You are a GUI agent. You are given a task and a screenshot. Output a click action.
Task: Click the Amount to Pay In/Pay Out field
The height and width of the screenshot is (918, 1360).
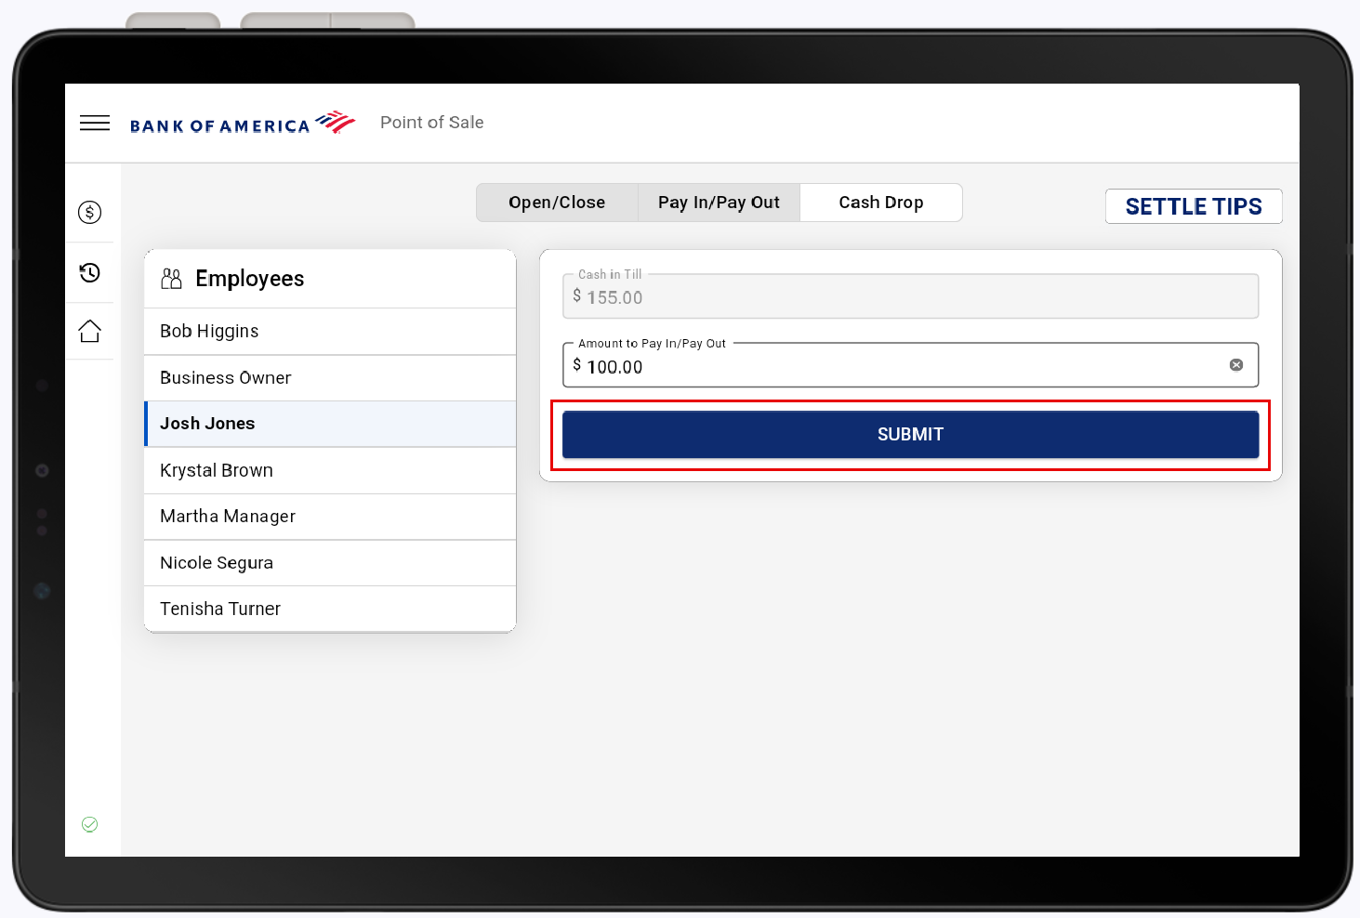click(x=892, y=366)
